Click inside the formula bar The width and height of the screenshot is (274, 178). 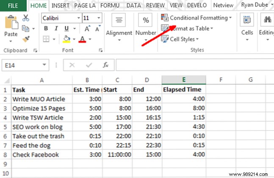coord(195,65)
